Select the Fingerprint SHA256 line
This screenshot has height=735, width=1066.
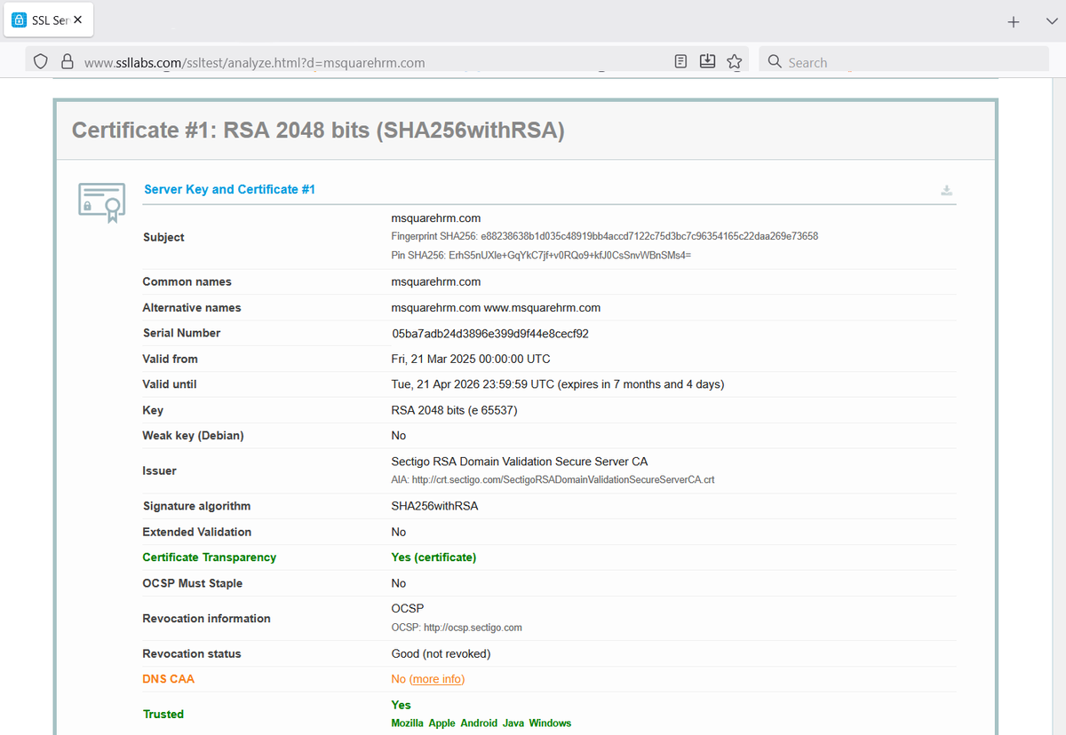click(x=605, y=236)
